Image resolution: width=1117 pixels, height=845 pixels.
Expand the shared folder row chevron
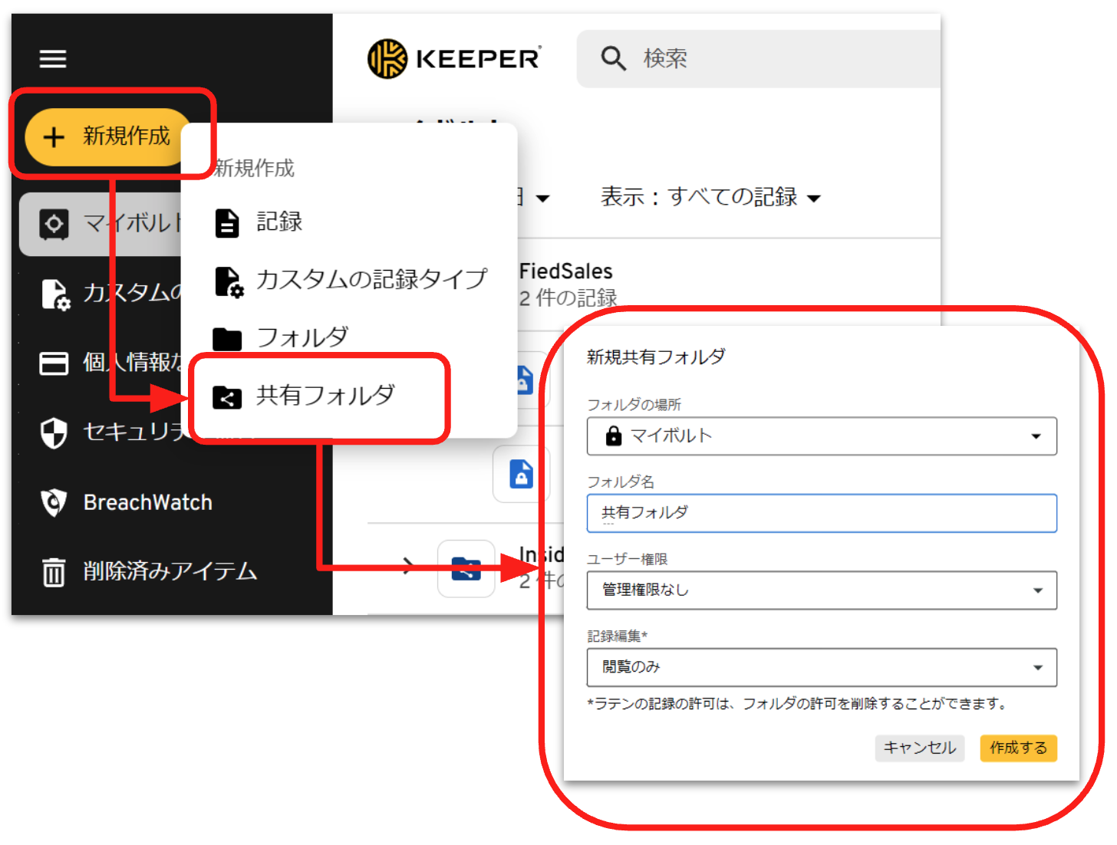[x=409, y=567]
